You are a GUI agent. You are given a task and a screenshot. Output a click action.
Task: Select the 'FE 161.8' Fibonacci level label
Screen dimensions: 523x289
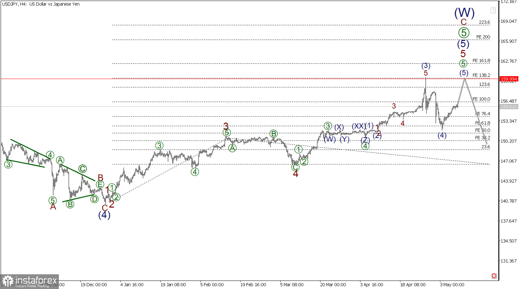coord(481,61)
